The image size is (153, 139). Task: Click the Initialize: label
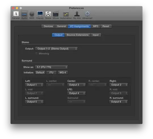click(29, 72)
